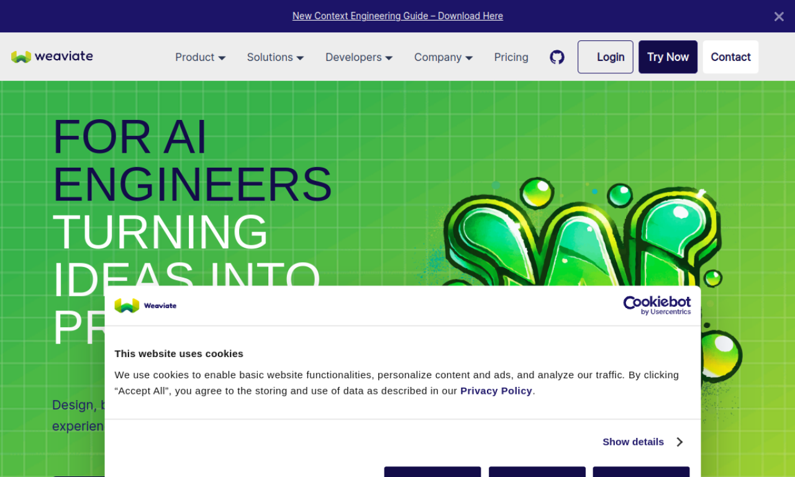This screenshot has width=795, height=477.
Task: Click Weaviate logo in cookie dialog
Action: [146, 306]
